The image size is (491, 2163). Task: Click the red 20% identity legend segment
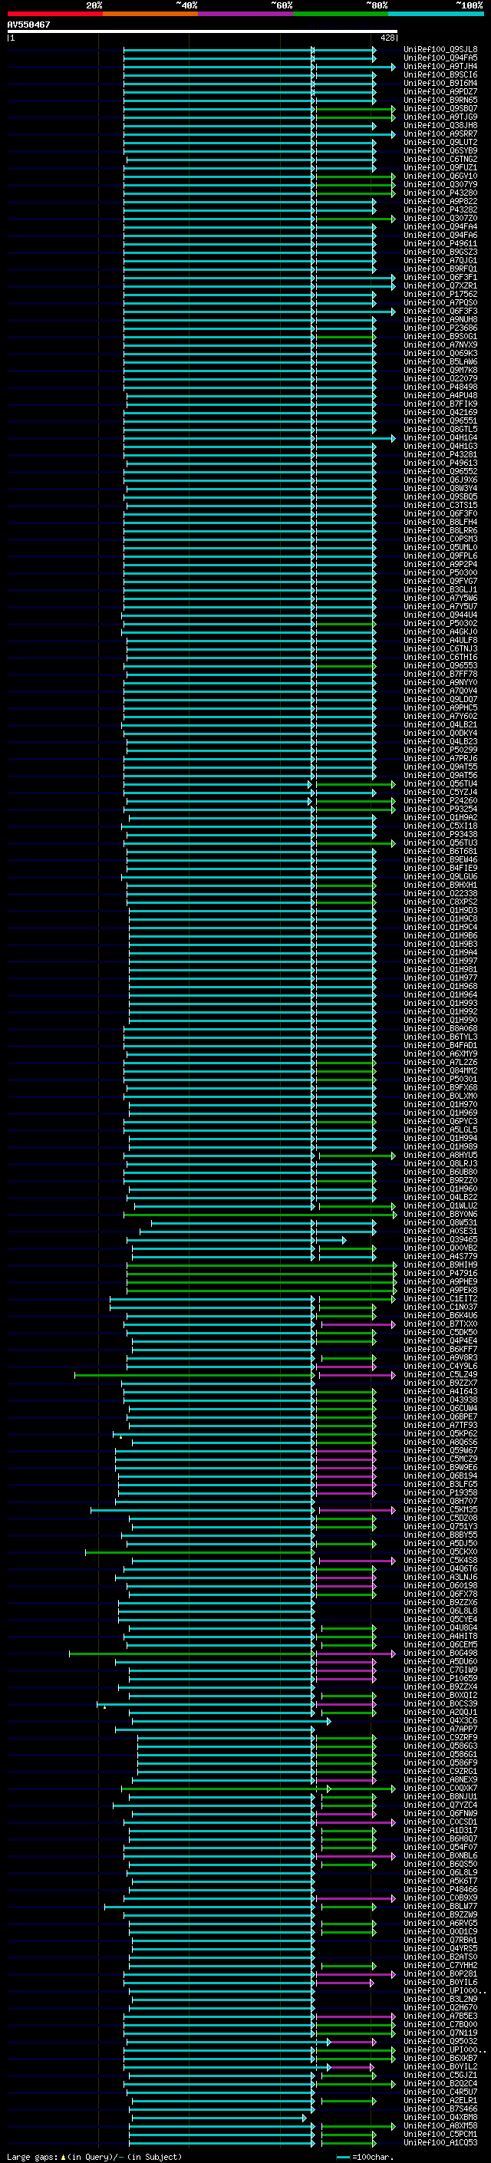[54, 14]
